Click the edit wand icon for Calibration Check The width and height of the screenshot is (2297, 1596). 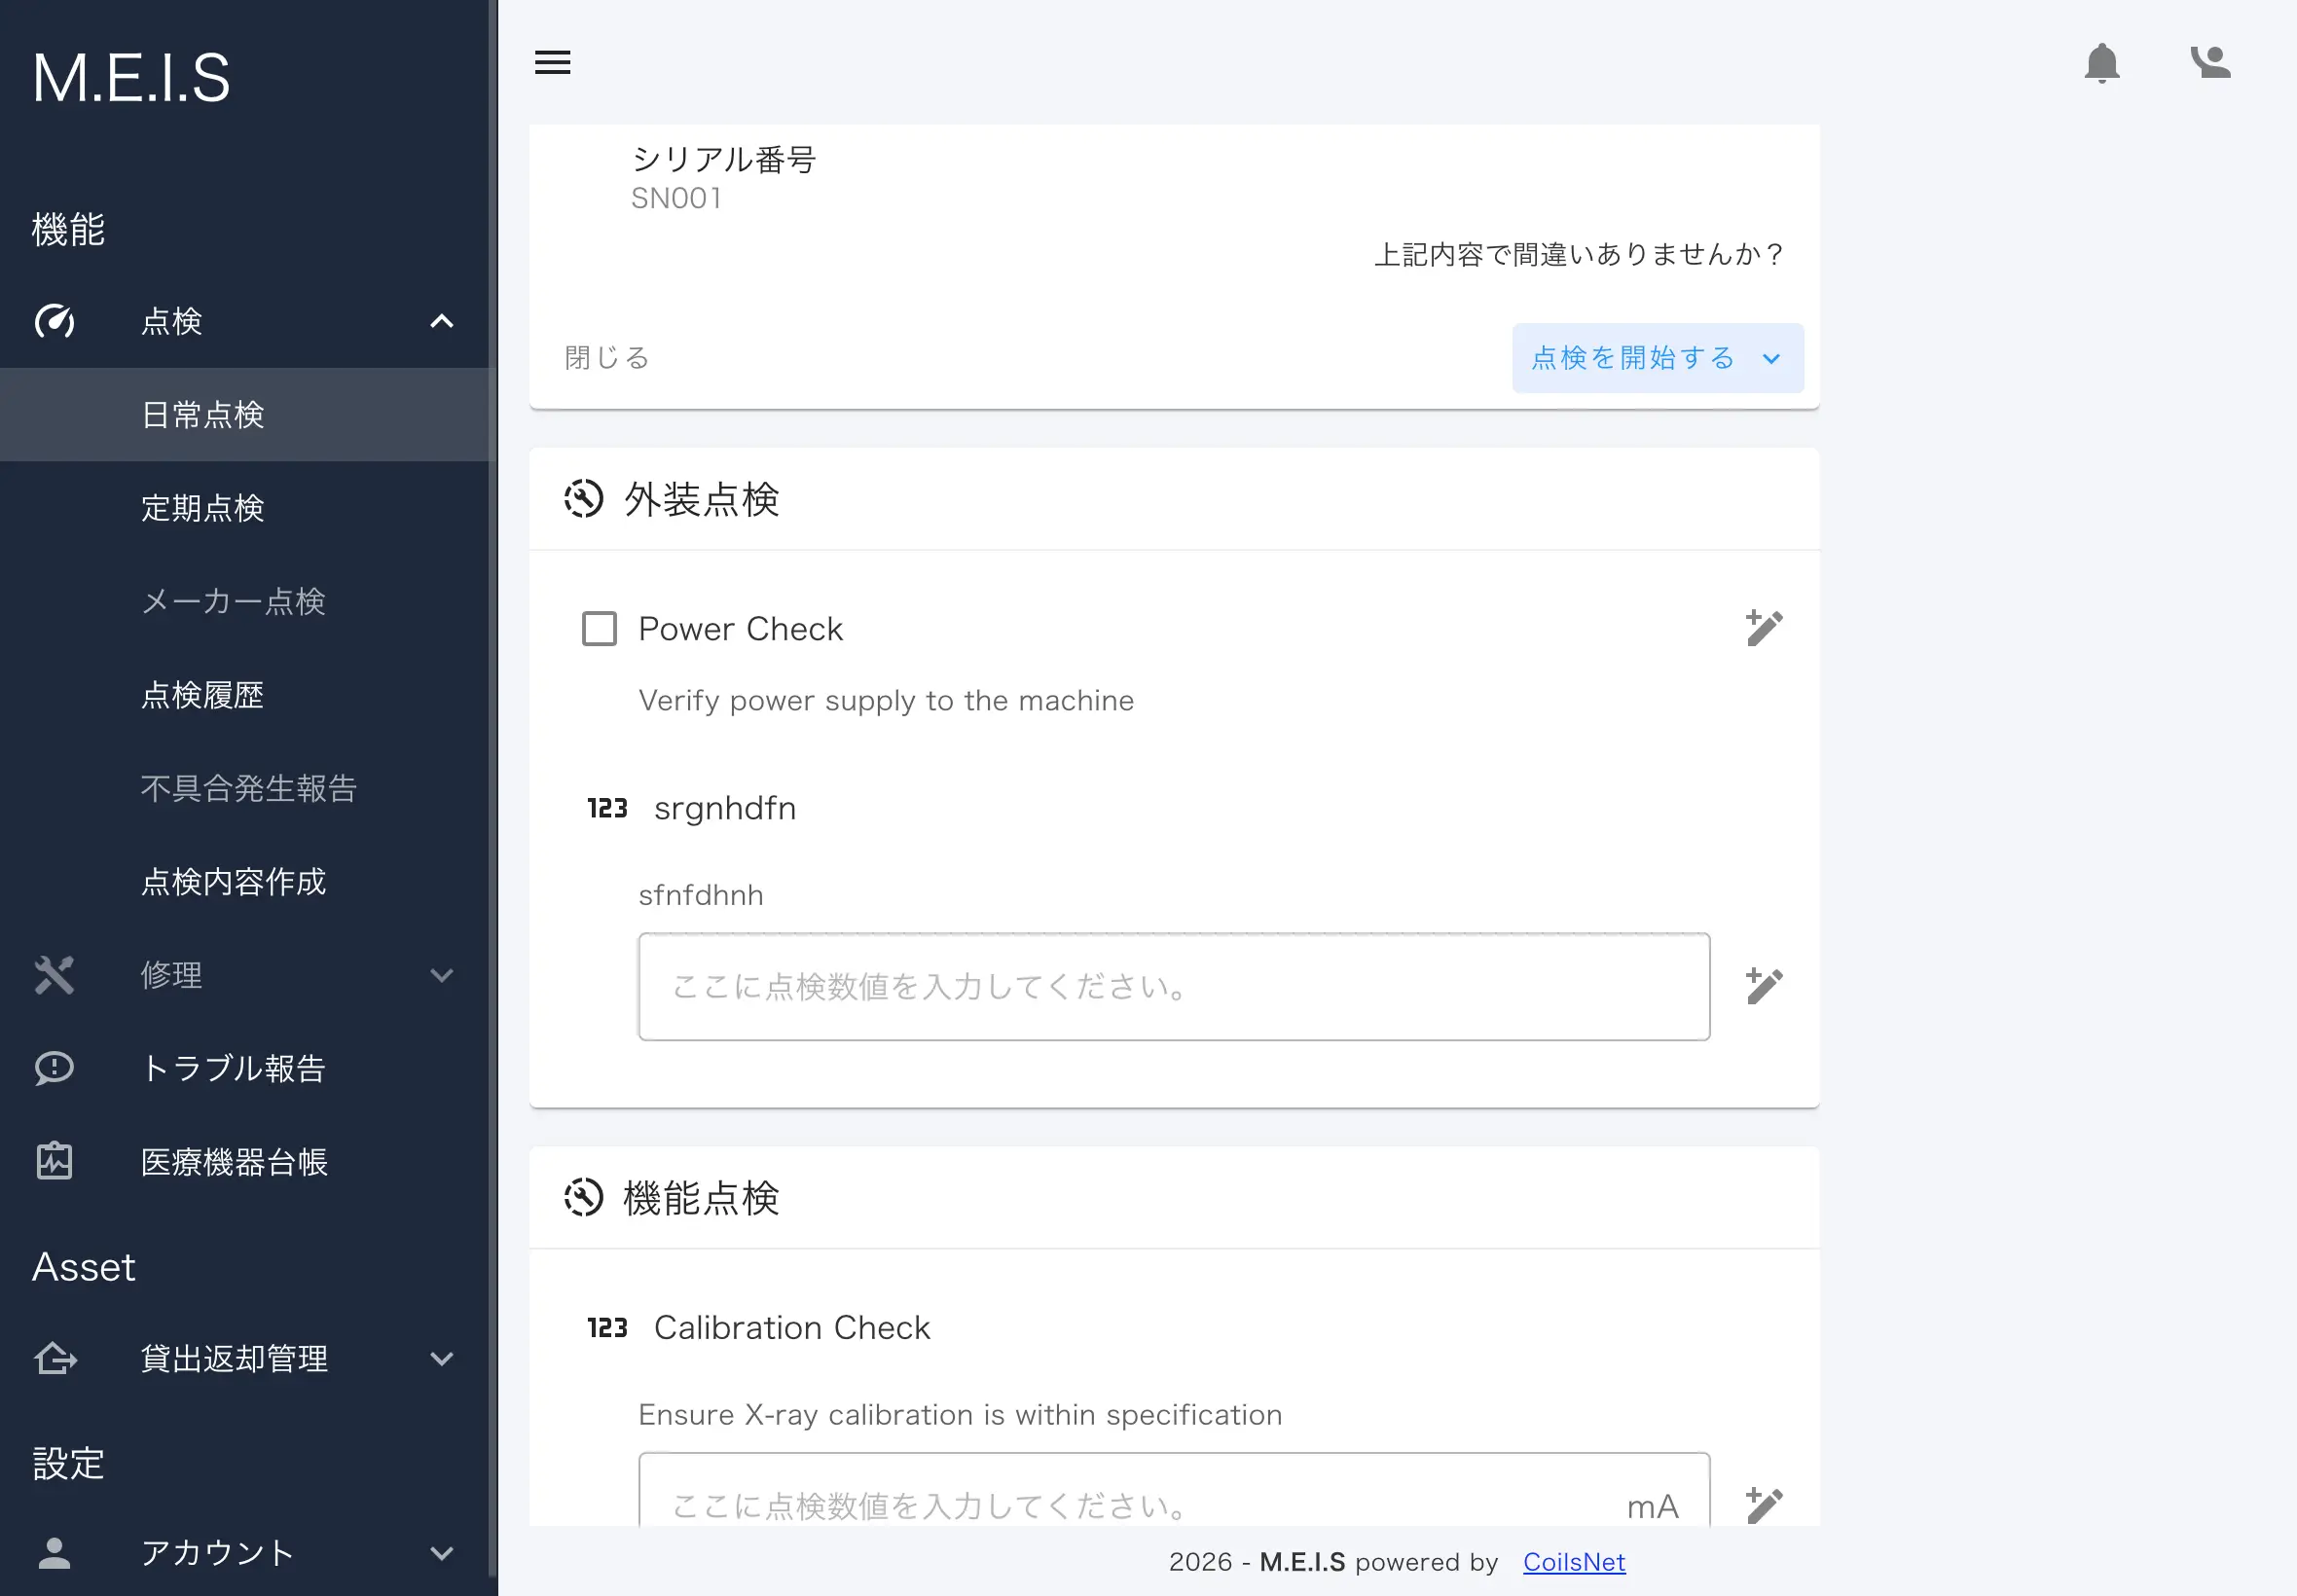[1764, 1505]
